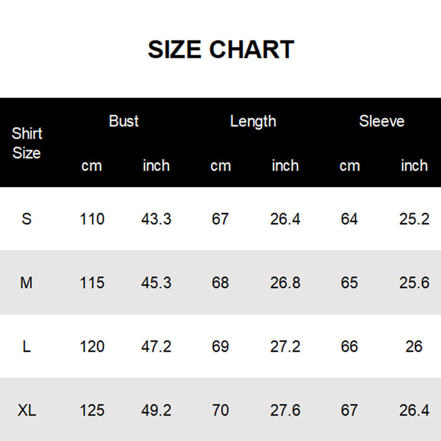The width and height of the screenshot is (441, 441).
Task: Select the L size row label
Action: [x=26, y=347]
